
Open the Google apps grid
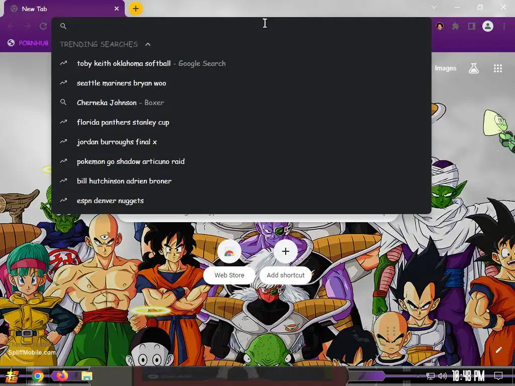(x=498, y=68)
